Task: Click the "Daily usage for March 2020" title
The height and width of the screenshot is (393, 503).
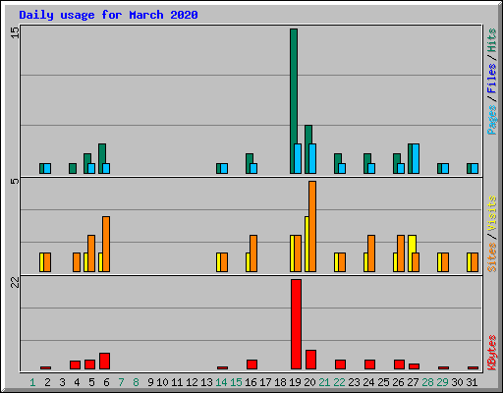Action: 108,15
